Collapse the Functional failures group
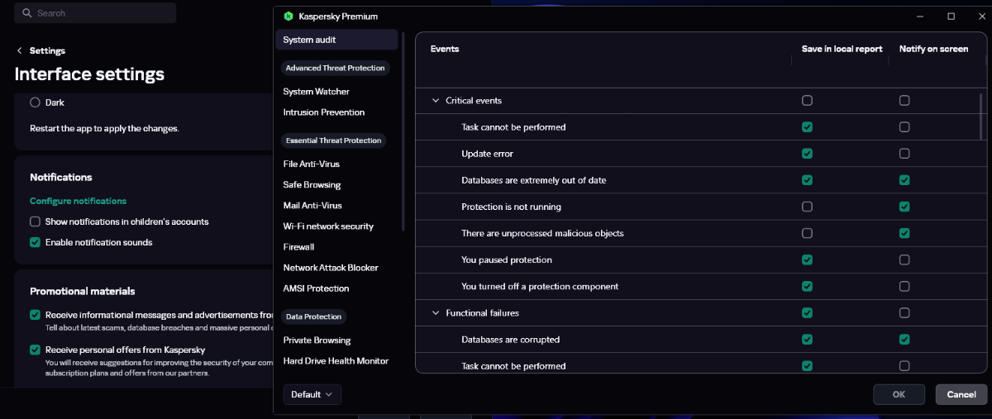Viewport: 992px width, 419px height. pyautogui.click(x=436, y=313)
